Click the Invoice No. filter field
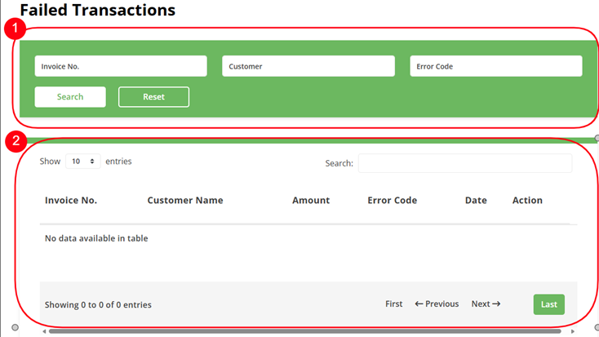599x337 pixels. point(120,66)
